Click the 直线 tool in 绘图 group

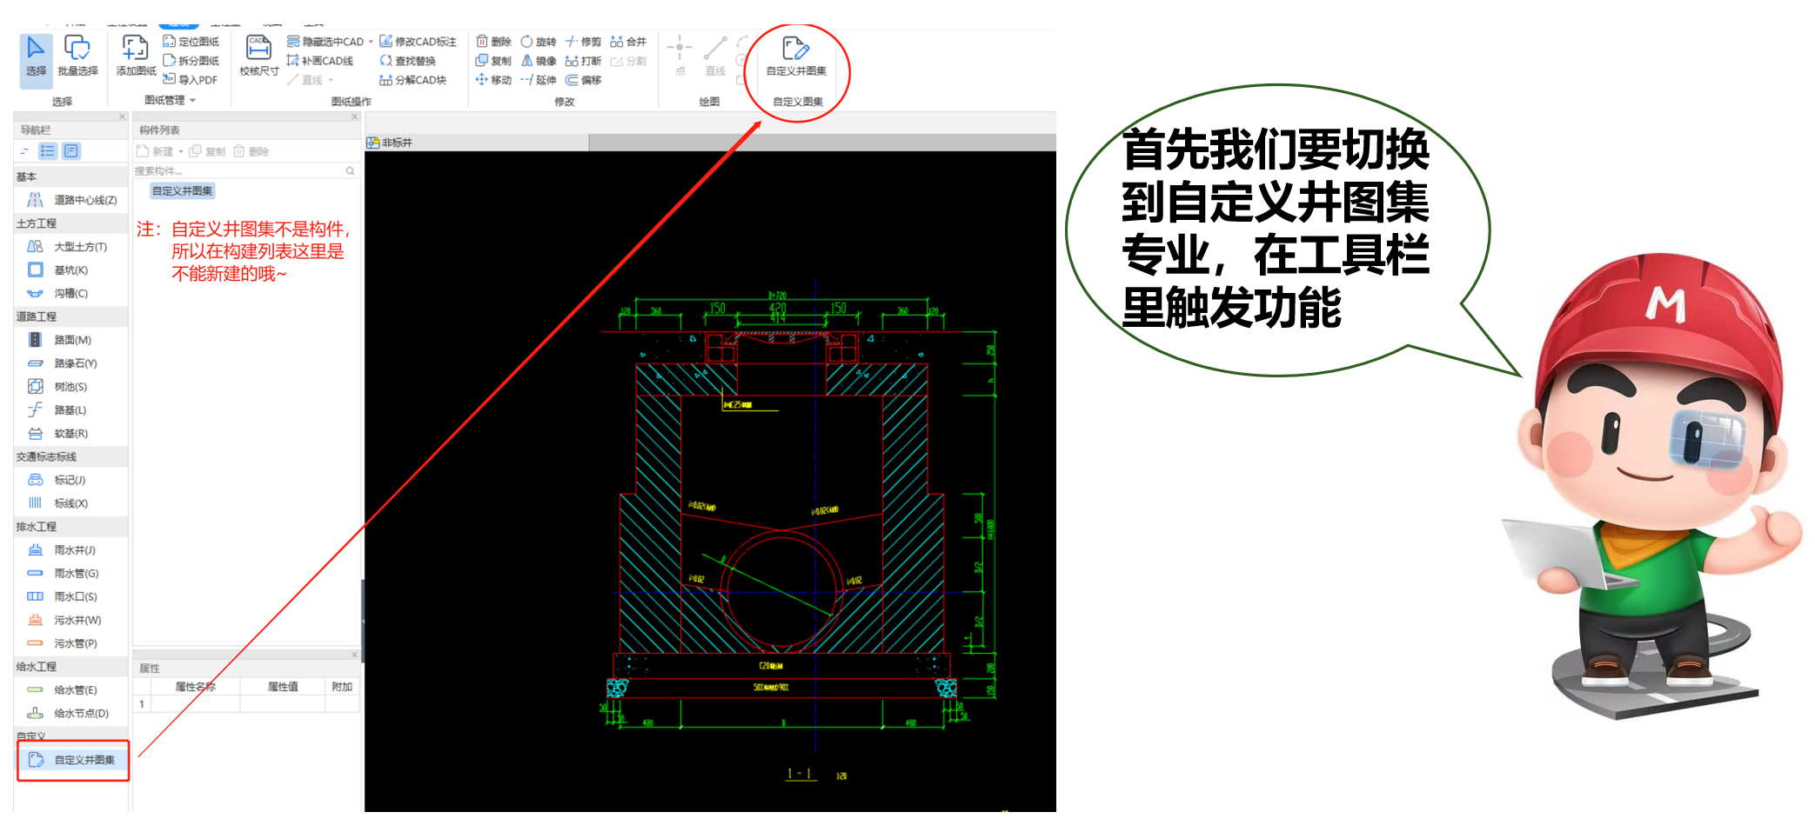coord(715,56)
